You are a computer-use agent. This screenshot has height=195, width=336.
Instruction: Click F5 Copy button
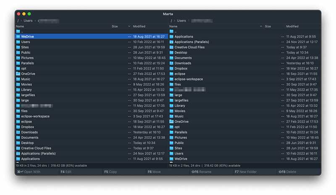coord(110,172)
